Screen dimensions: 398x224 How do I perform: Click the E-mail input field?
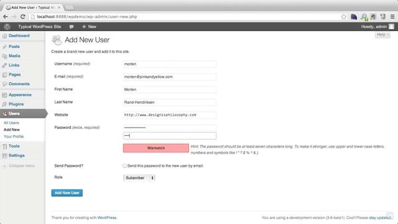[170, 77]
